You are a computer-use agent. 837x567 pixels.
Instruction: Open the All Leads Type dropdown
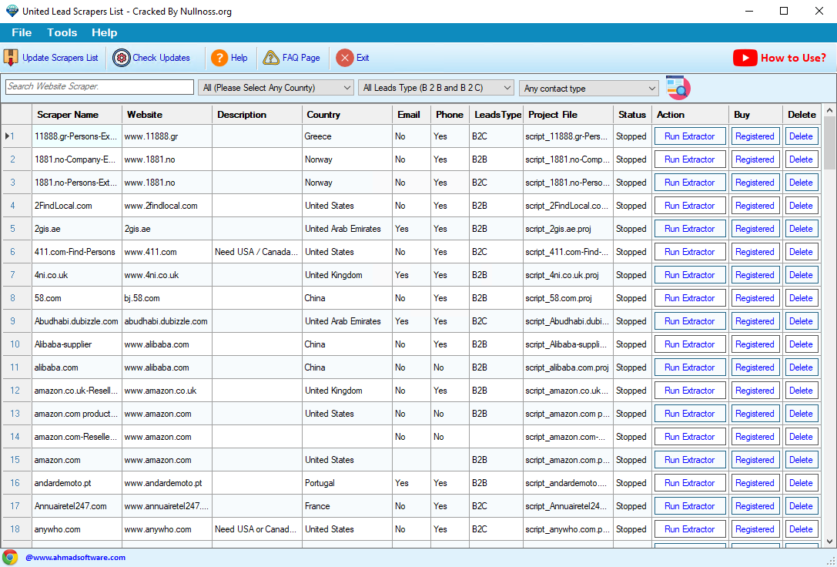[436, 88]
